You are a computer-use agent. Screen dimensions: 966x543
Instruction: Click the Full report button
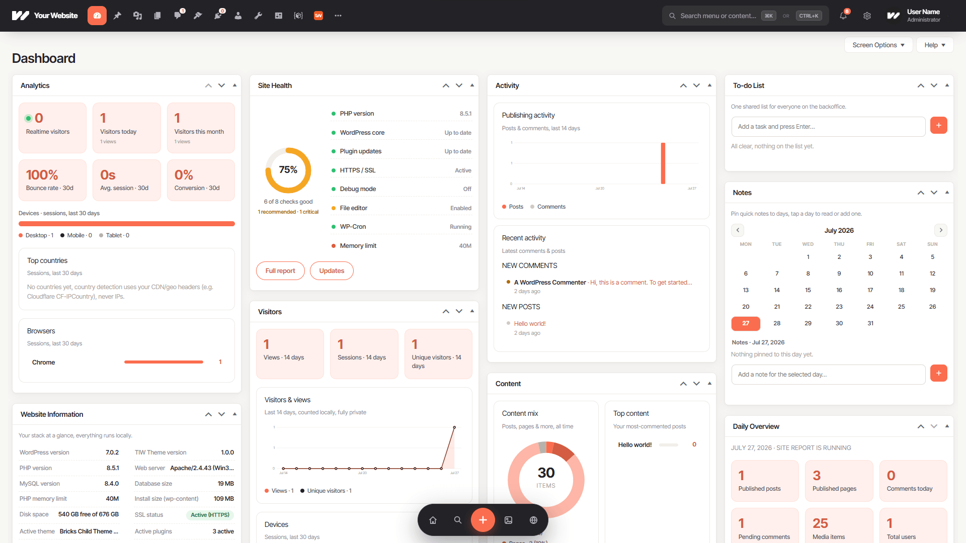(x=280, y=270)
